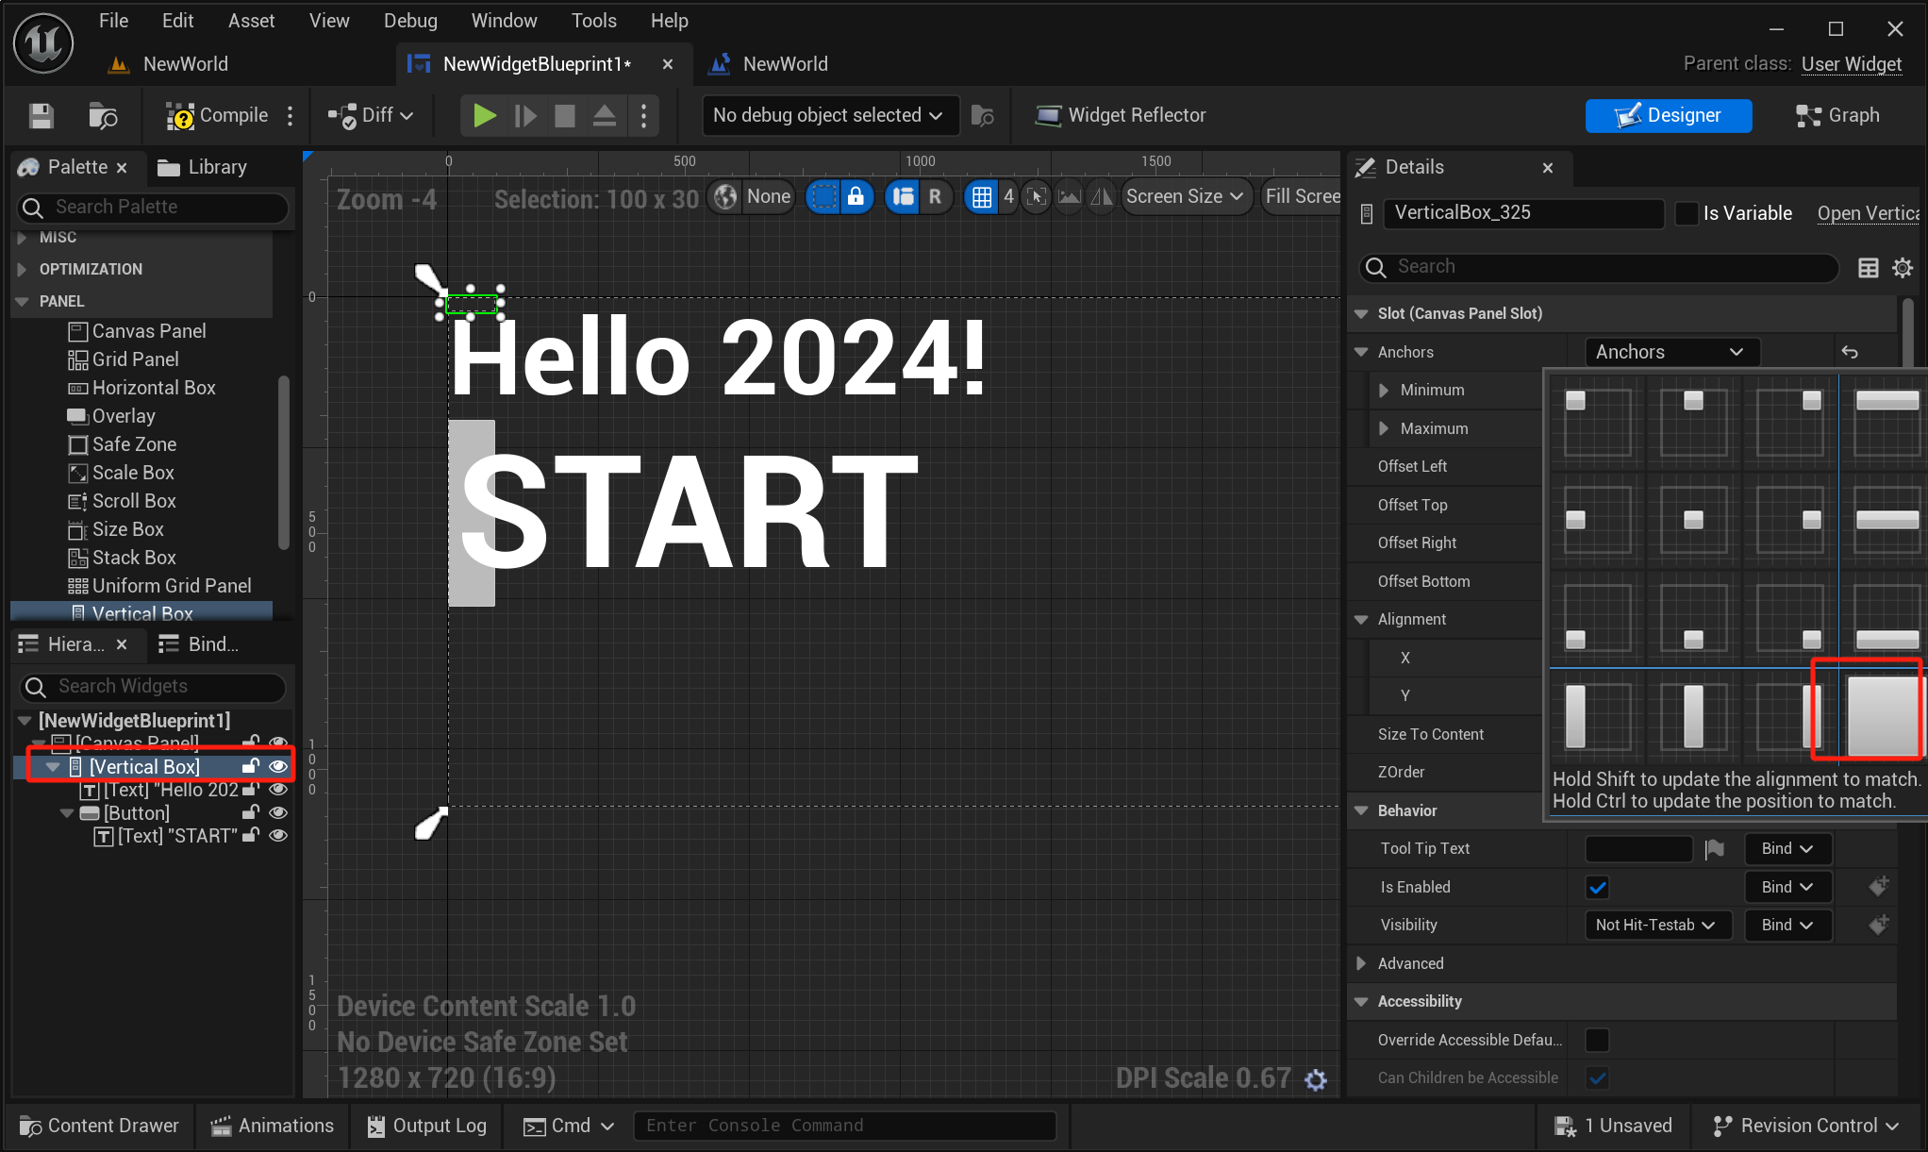1928x1152 pixels.
Task: Reset Anchors to default arrow
Action: coord(1850,352)
